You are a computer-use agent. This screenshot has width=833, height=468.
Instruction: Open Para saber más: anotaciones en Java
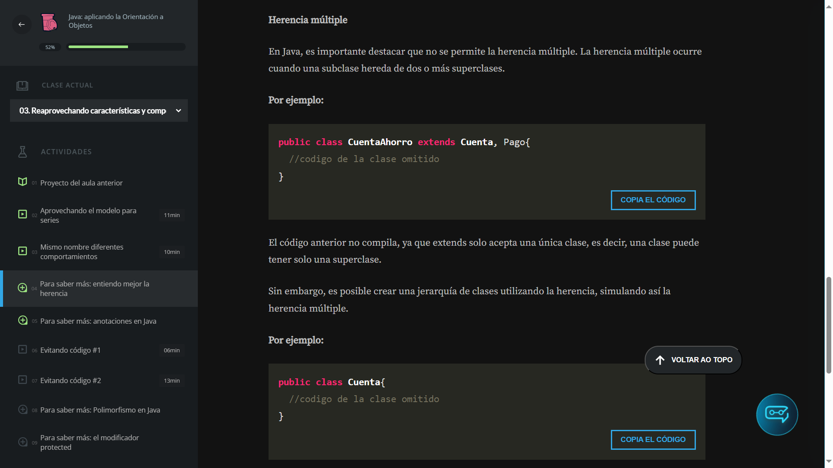point(99,321)
